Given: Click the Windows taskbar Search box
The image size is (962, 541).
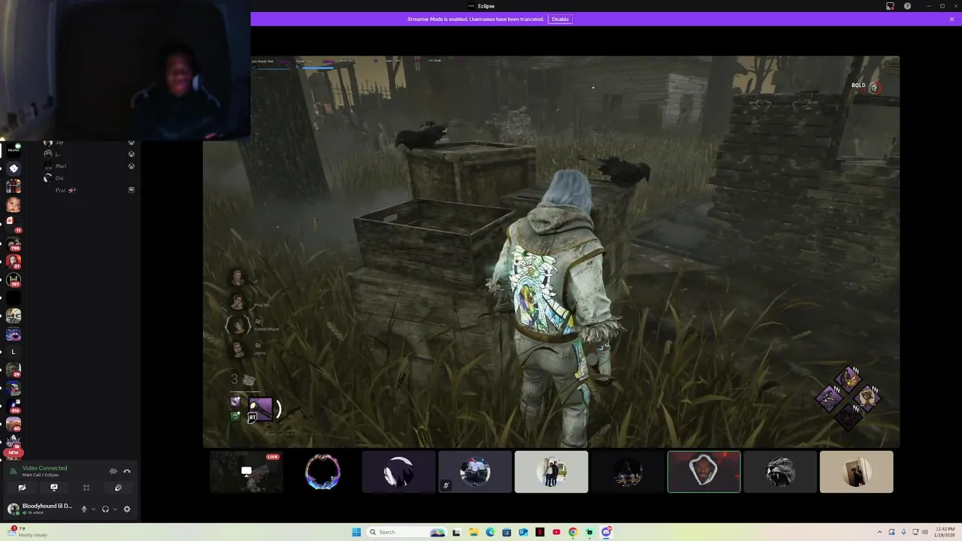Looking at the screenshot, I should (x=407, y=532).
